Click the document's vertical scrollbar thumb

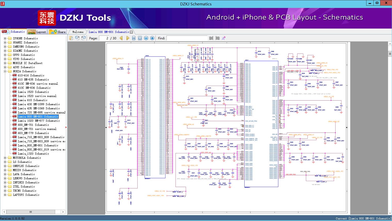click(x=390, y=54)
